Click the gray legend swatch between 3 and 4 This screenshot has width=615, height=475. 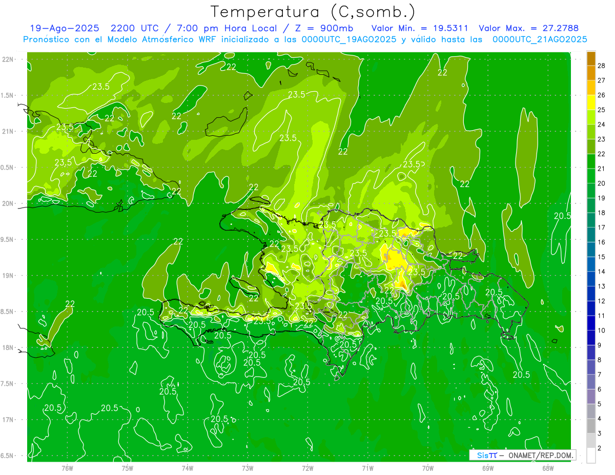[591, 426]
